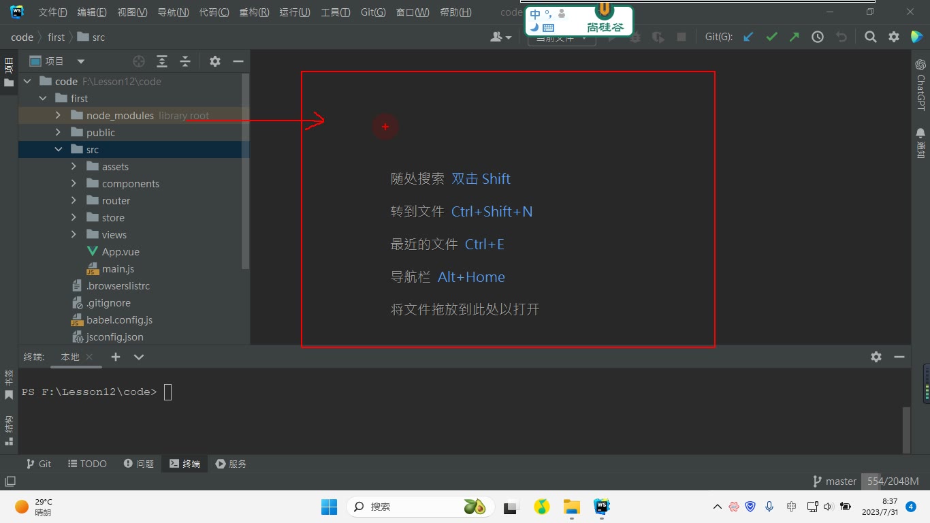Click the master branch widget in status bar
The image size is (930, 523).
[x=835, y=481]
